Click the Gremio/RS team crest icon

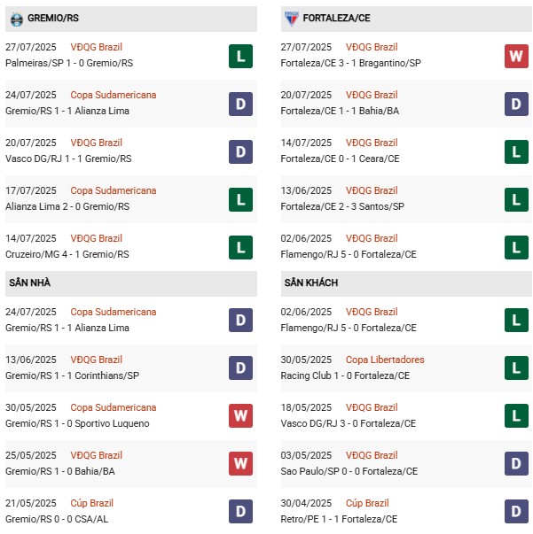point(16,18)
